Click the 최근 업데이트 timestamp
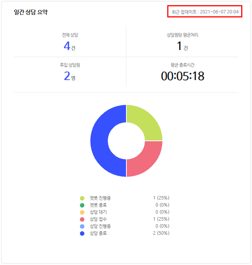The height and width of the screenshot is (265, 252). pyautogui.click(x=205, y=12)
